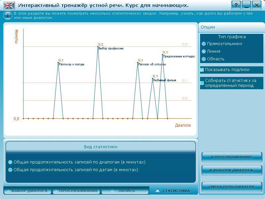Switch to the ВЫБОР ДИАЛОГА tab
Image resolution: width=265 pixels, height=199 pixels.
28,191
